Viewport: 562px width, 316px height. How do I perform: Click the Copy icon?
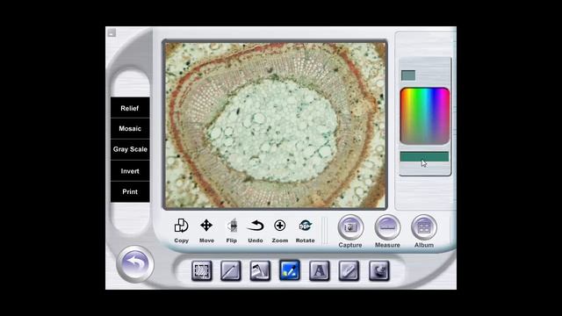pyautogui.click(x=182, y=226)
